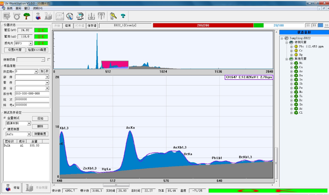This screenshot has height=195, width=329.
Task: Click the horizontal scrollbar thumb under spectrum
Action: click(x=116, y=185)
